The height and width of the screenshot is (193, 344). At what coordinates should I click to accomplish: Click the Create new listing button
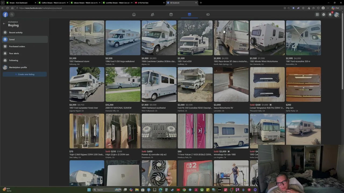[25, 74]
